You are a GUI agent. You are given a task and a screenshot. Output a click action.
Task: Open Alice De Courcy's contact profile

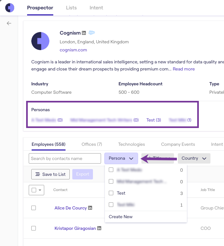click(x=71, y=208)
